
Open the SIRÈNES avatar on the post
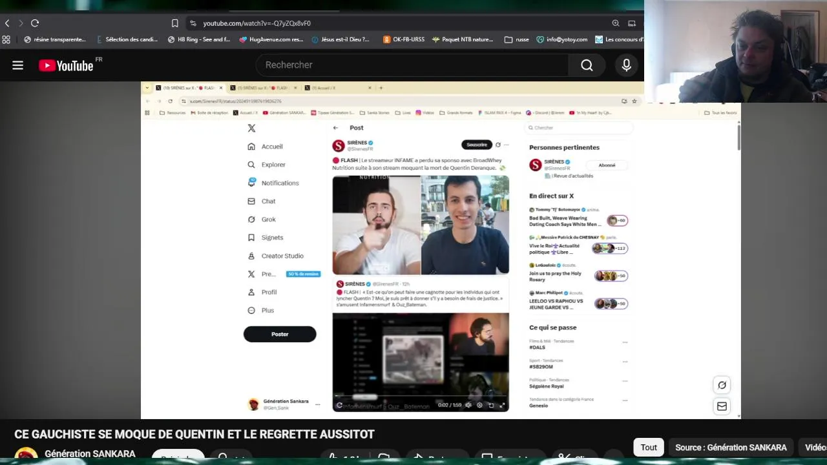tap(339, 146)
